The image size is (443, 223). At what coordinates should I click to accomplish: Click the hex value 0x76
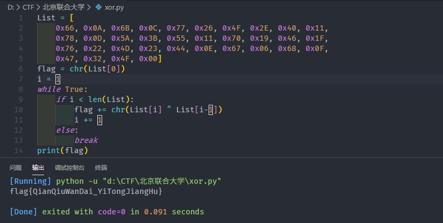[65, 48]
